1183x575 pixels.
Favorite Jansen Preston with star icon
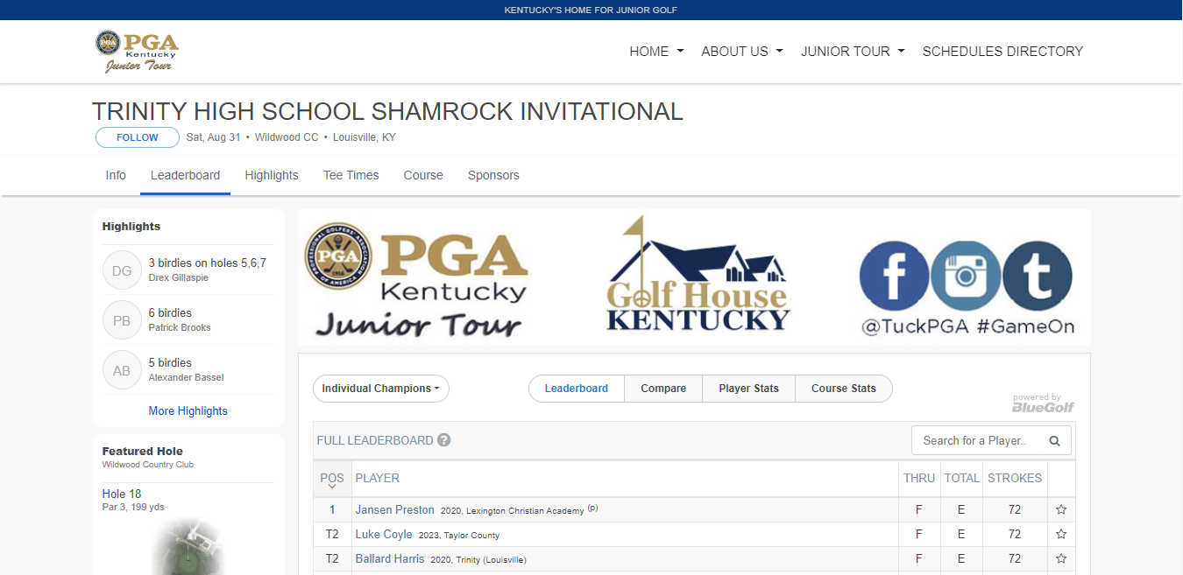tap(1061, 509)
